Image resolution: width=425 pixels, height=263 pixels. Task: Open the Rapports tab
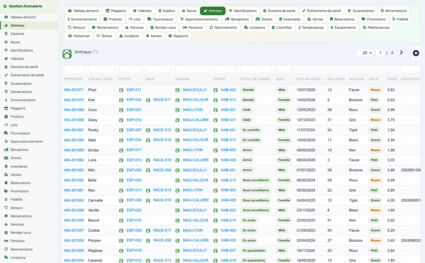[178, 36]
